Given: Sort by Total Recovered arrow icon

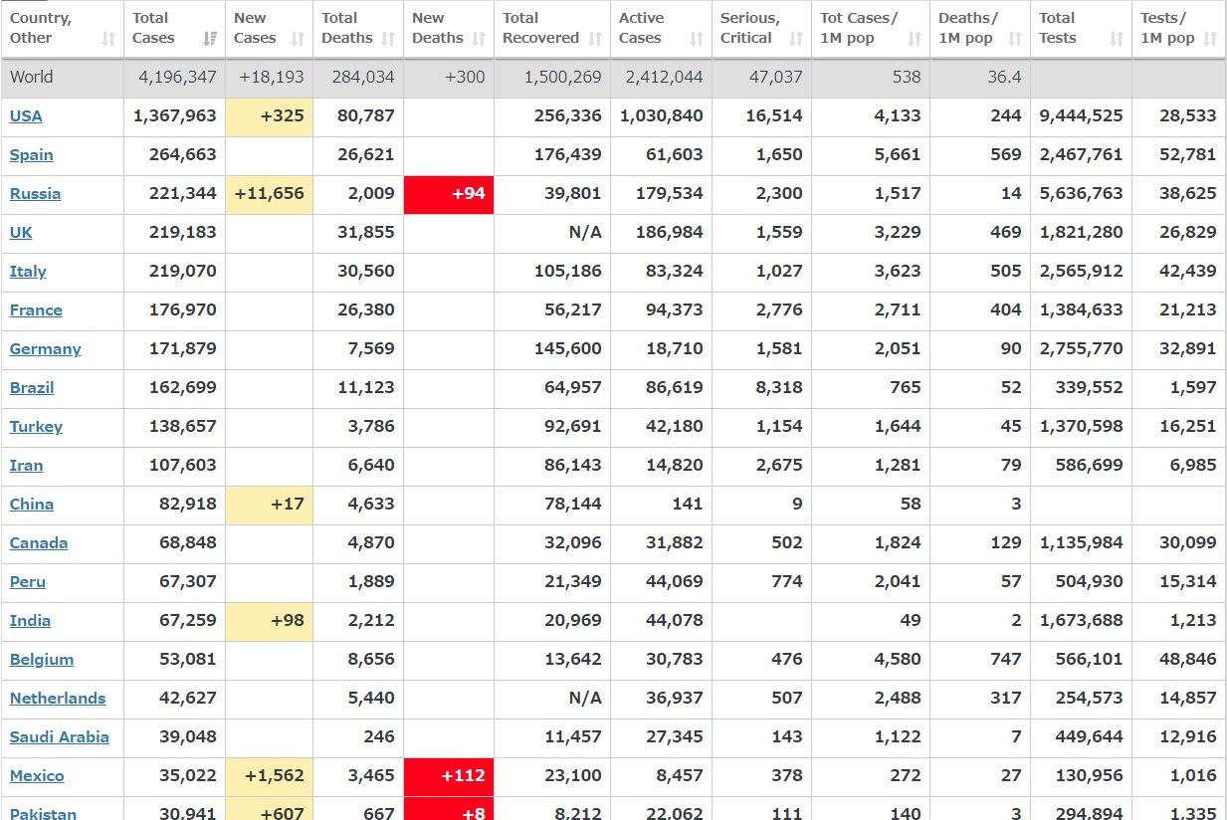Looking at the screenshot, I should pos(595,39).
